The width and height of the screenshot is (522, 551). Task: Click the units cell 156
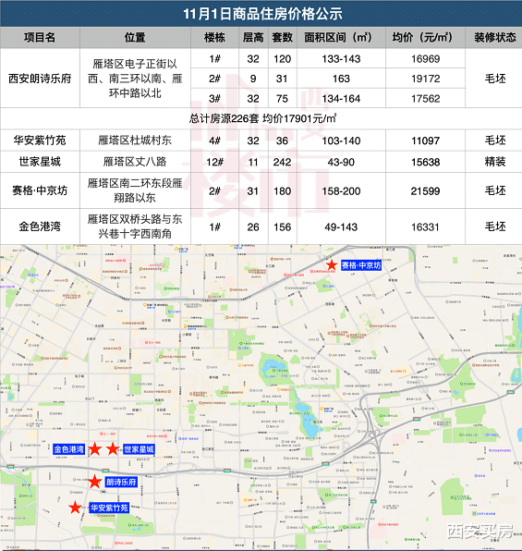click(282, 227)
